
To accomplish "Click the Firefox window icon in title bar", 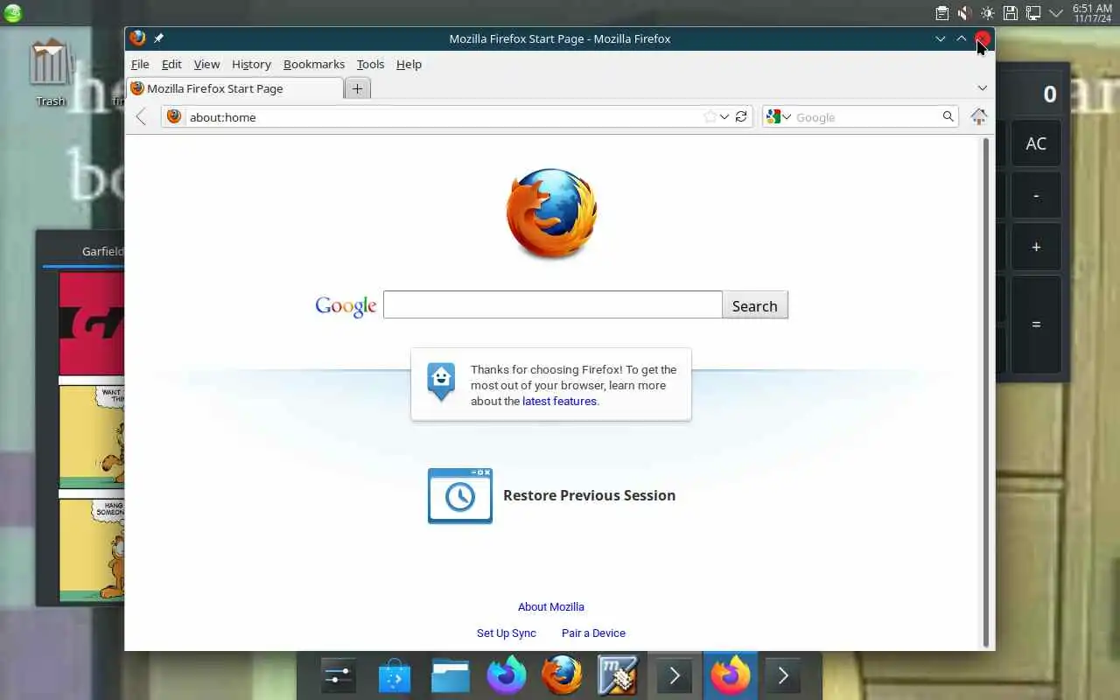I will point(137,38).
